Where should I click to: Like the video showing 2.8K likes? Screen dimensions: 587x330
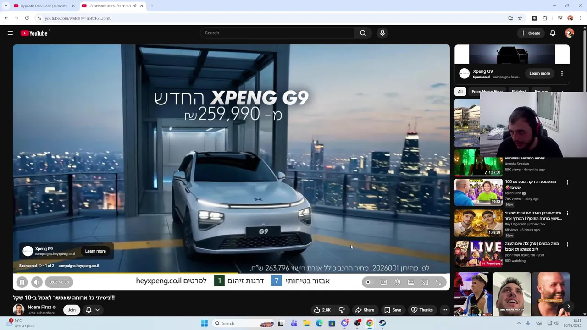pyautogui.click(x=322, y=310)
